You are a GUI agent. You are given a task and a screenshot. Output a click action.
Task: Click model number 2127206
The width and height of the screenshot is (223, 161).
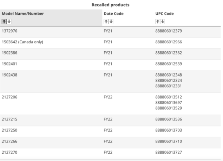tap(9, 97)
